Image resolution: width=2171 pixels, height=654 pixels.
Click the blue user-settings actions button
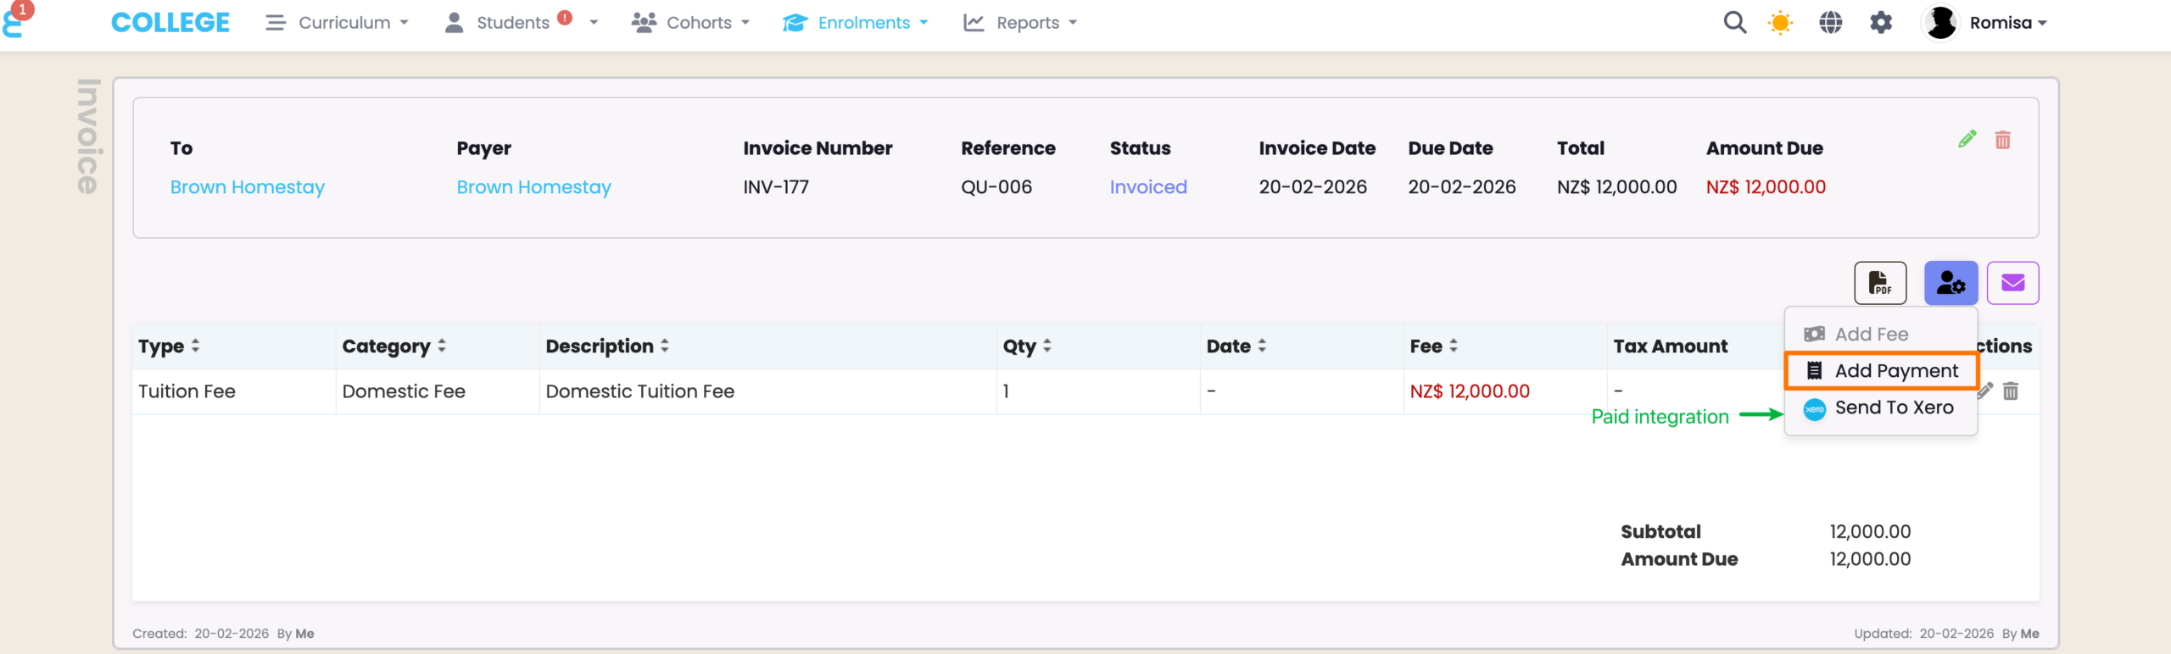[1950, 283]
